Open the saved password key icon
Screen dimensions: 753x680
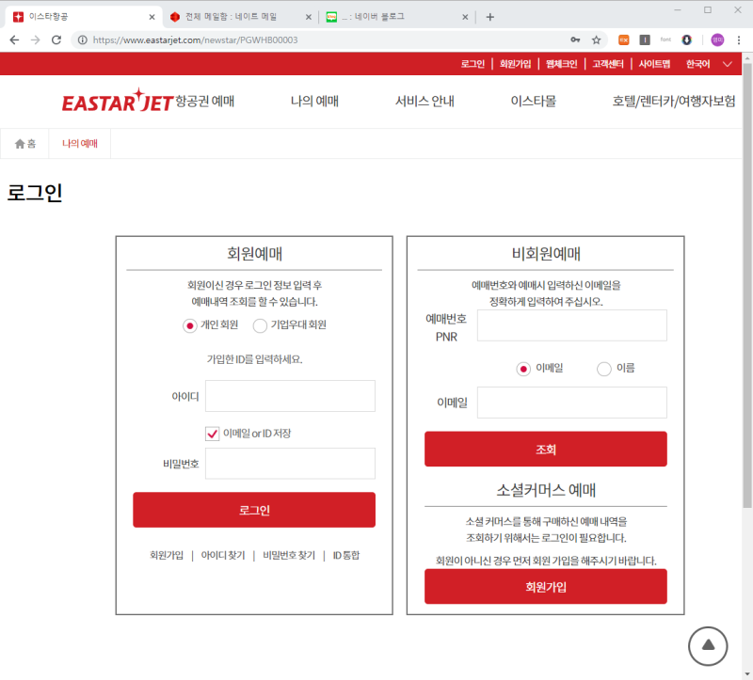575,40
